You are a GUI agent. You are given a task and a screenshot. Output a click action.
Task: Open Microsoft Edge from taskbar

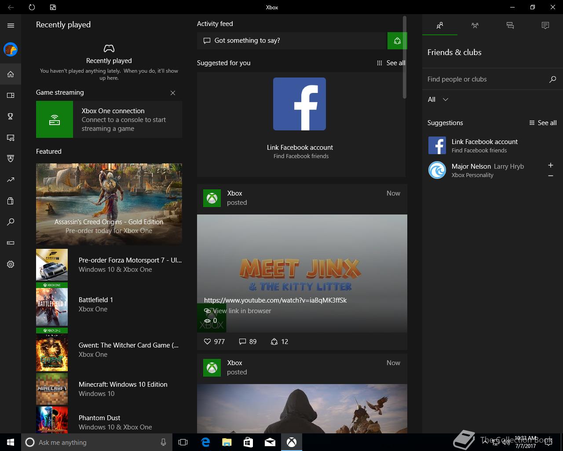pyautogui.click(x=205, y=442)
